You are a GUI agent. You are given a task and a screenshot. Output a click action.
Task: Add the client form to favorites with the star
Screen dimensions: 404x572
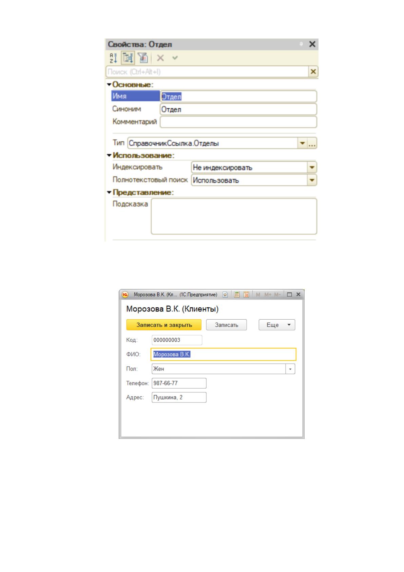coord(225,294)
